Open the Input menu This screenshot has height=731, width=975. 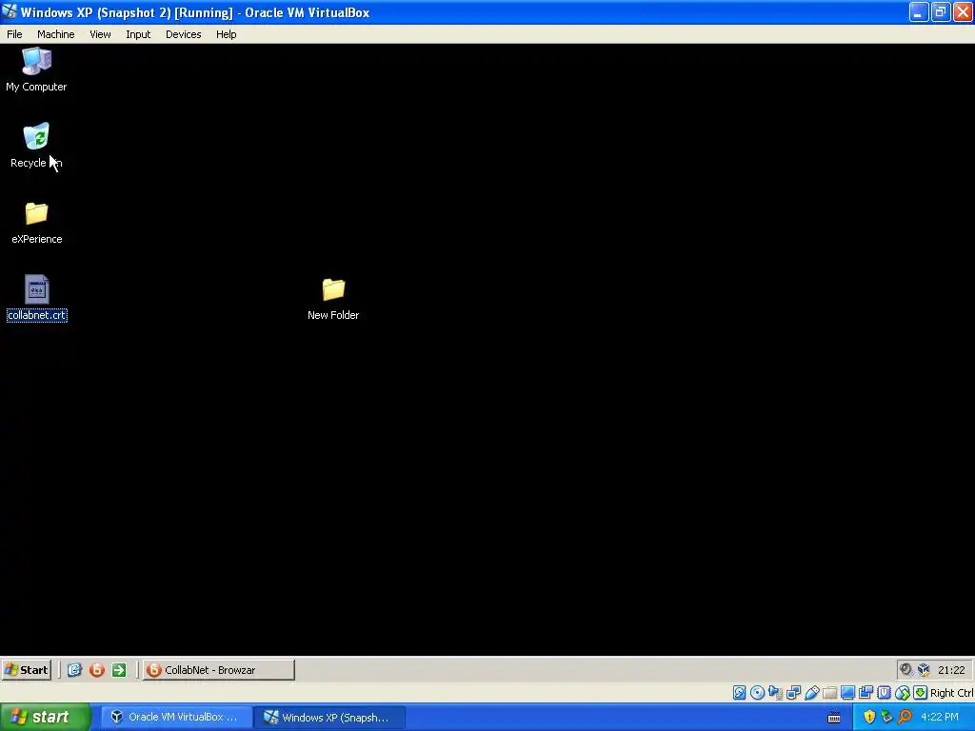point(138,34)
